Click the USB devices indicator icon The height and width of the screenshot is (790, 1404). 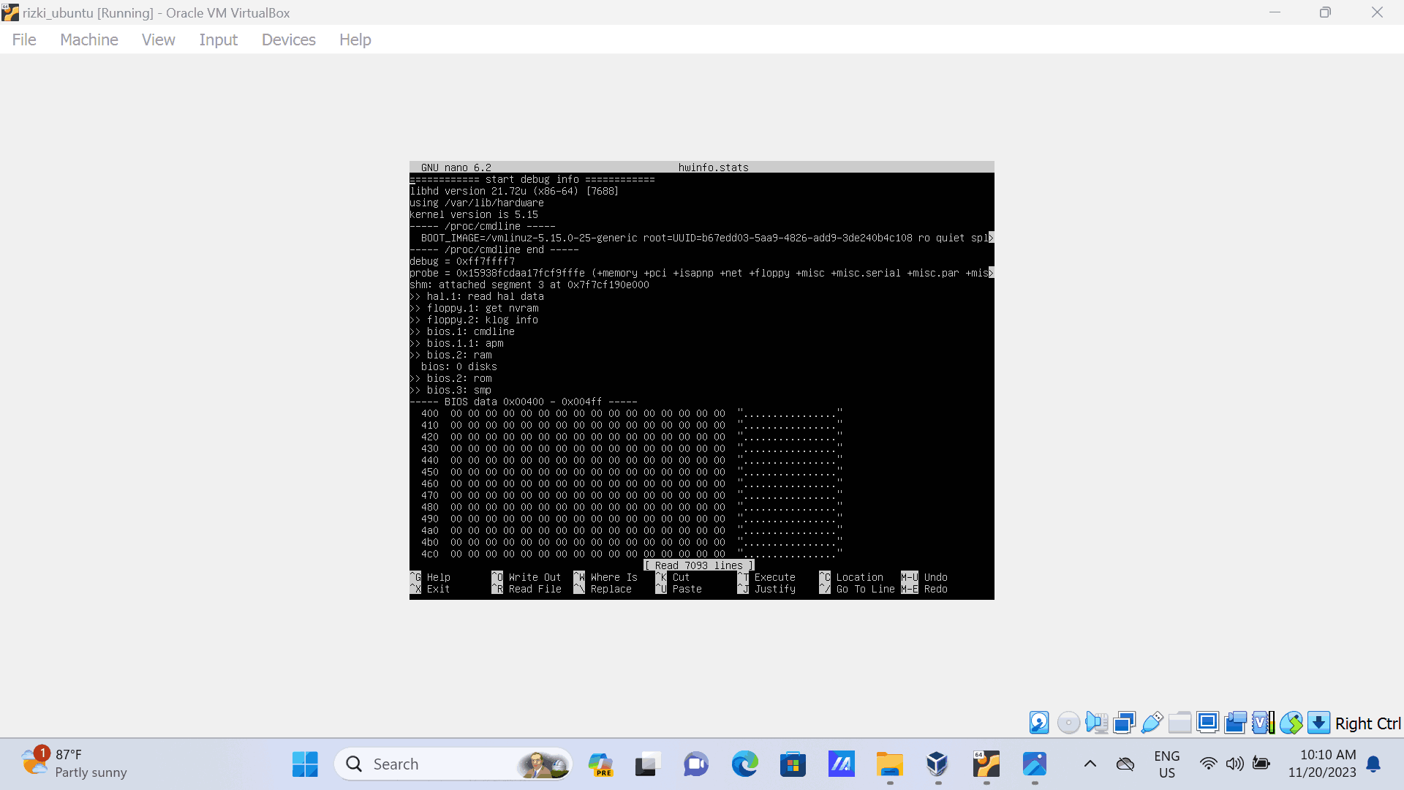point(1152,723)
